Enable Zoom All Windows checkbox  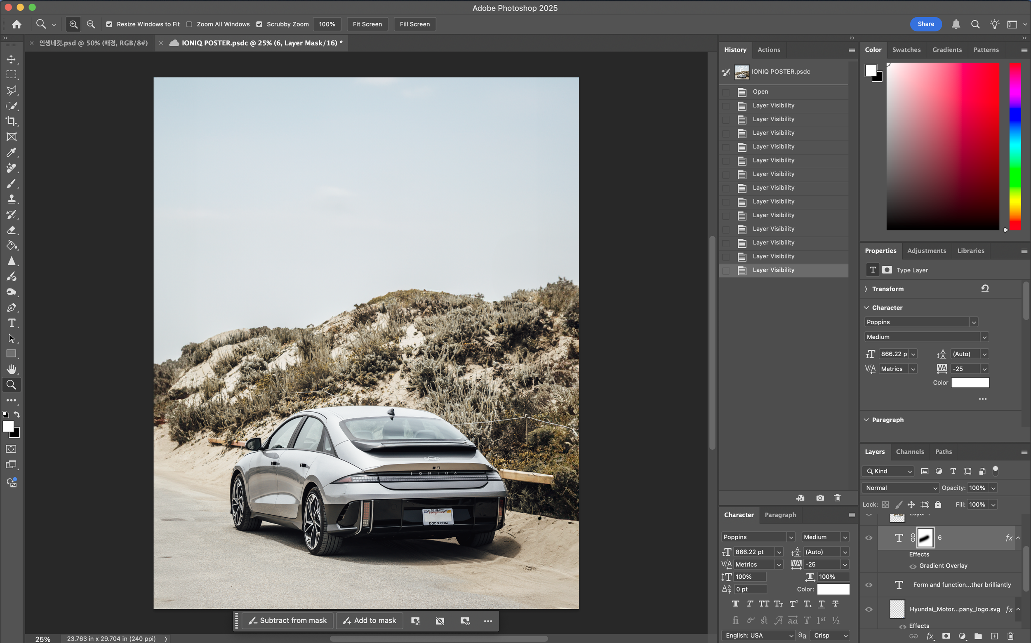pyautogui.click(x=189, y=24)
